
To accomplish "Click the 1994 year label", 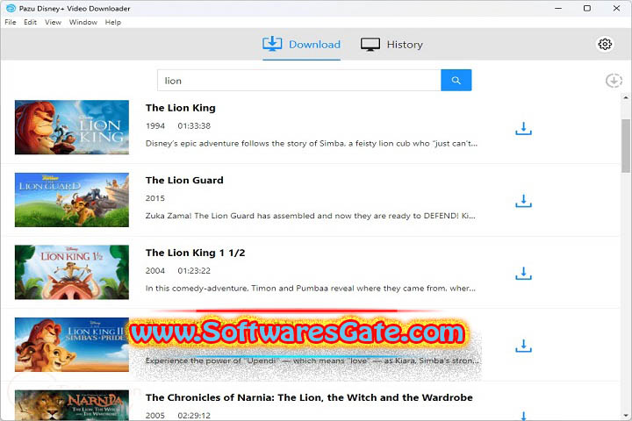I will 155,125.
